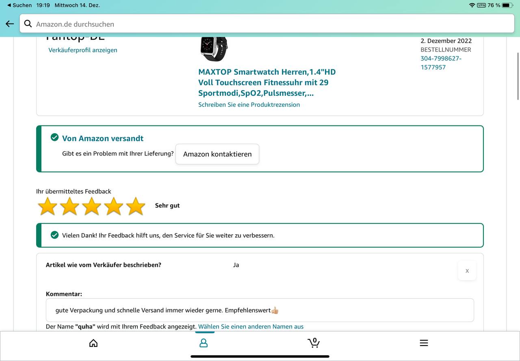Image resolution: width=520 pixels, height=361 pixels.
Task: Tap the 19:19 clock in status bar
Action: [x=43, y=5]
